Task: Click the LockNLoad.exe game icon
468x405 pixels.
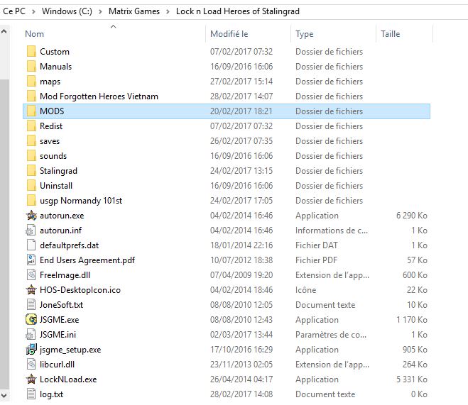Action: (x=31, y=379)
